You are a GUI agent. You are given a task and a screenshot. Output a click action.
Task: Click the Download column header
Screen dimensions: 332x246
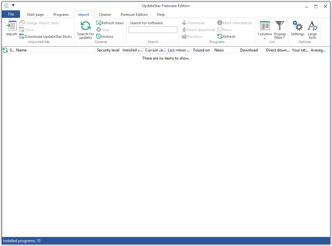[x=252, y=50]
